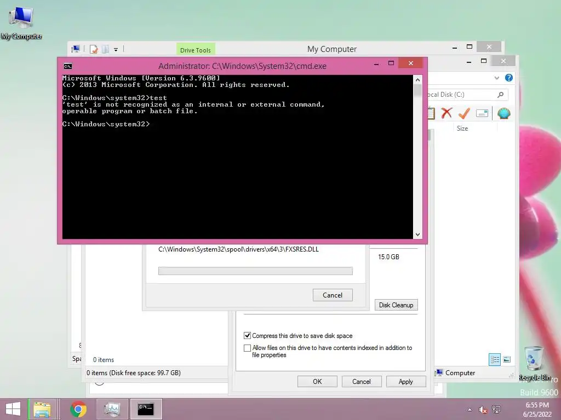Click the red X Delete toolbar icon

pos(446,113)
